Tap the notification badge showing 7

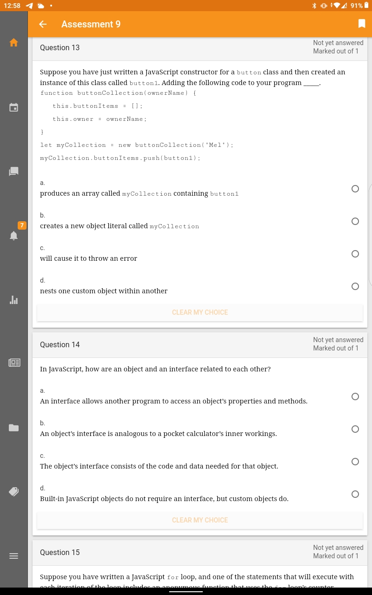[22, 225]
